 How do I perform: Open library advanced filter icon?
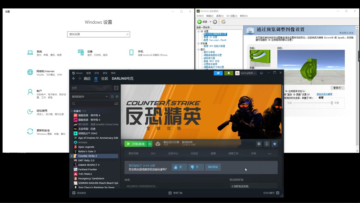click(x=116, y=104)
